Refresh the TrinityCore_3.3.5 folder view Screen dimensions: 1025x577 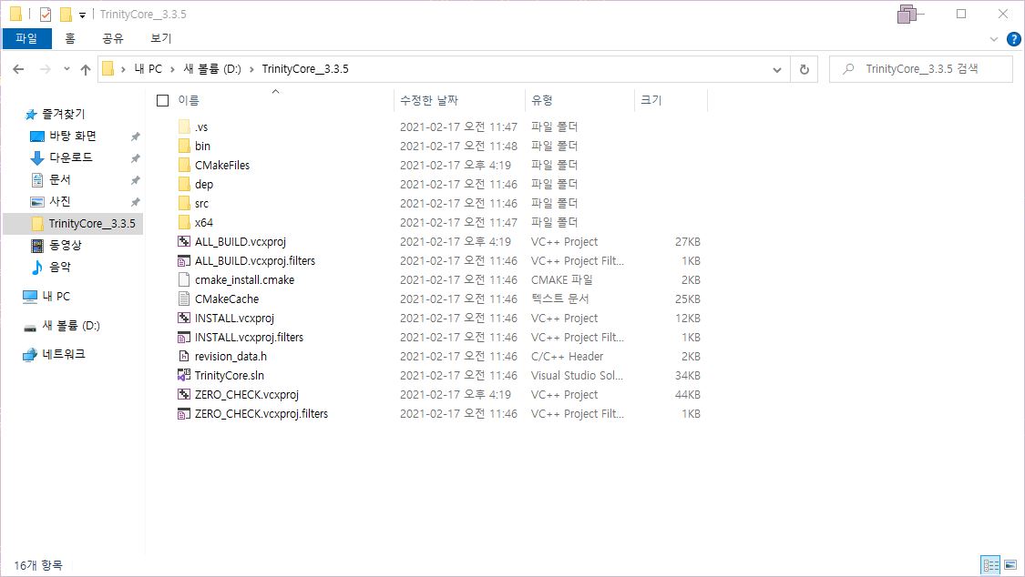point(804,69)
